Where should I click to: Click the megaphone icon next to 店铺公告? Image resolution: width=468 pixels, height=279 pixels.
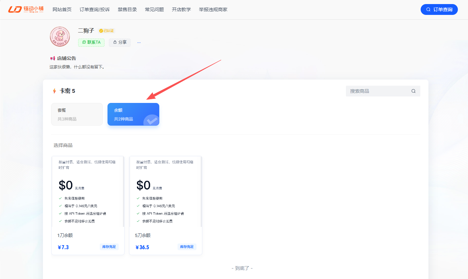[52, 58]
